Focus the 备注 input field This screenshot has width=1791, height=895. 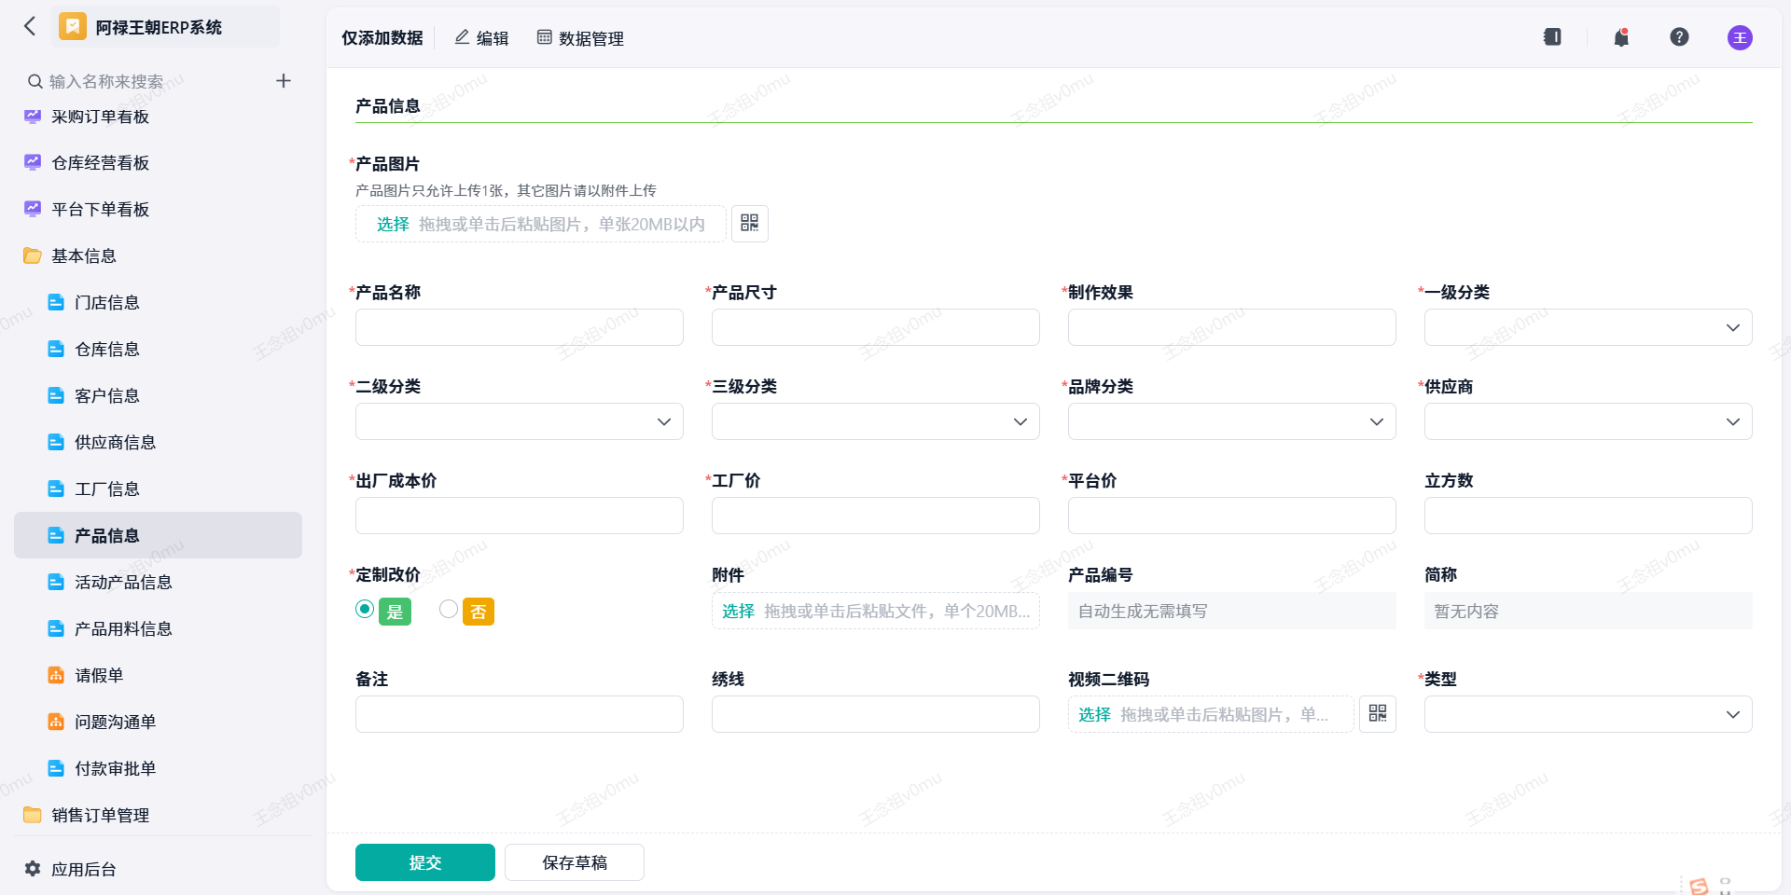(x=519, y=714)
